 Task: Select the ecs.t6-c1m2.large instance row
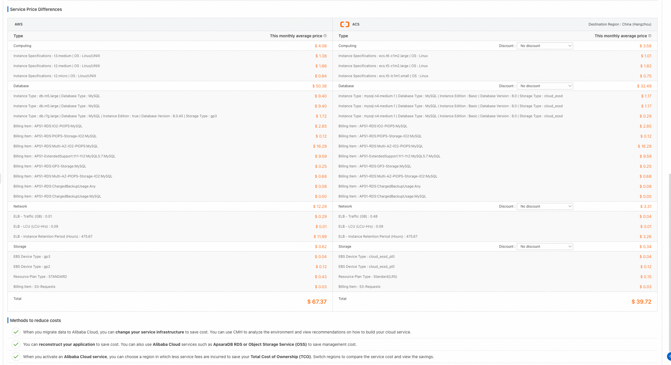point(495,56)
